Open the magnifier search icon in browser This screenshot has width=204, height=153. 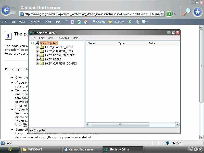(x=187, y=12)
